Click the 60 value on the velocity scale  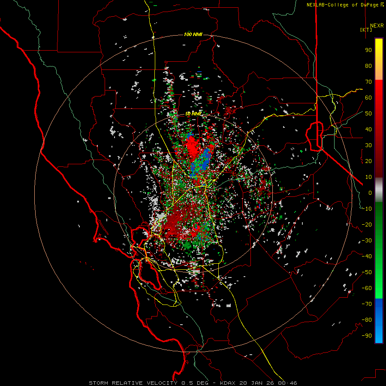coord(368,97)
